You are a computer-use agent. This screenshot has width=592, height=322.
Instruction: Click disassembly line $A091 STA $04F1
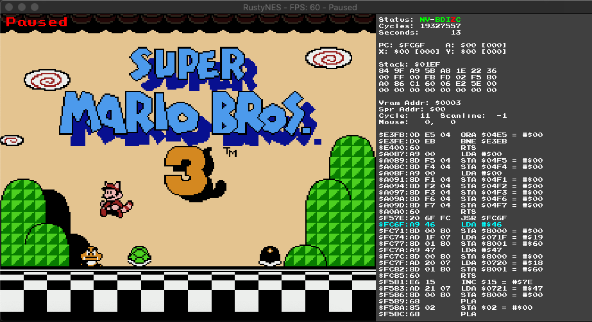click(x=461, y=180)
